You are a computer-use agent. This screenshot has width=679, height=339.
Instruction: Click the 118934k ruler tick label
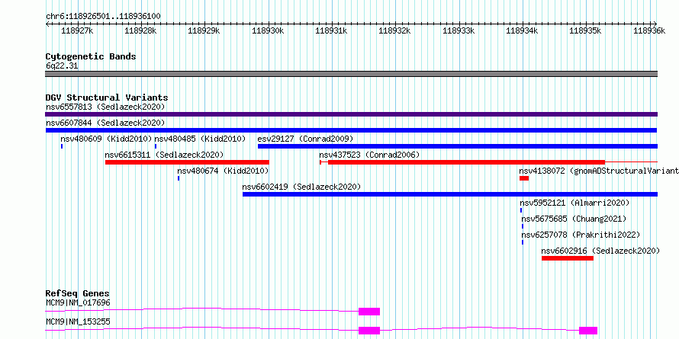coord(523,30)
